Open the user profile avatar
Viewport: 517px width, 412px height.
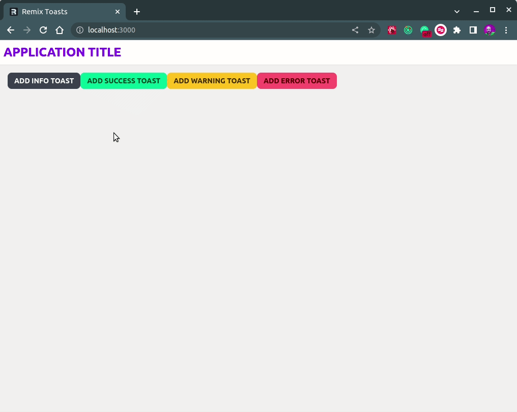click(x=490, y=30)
